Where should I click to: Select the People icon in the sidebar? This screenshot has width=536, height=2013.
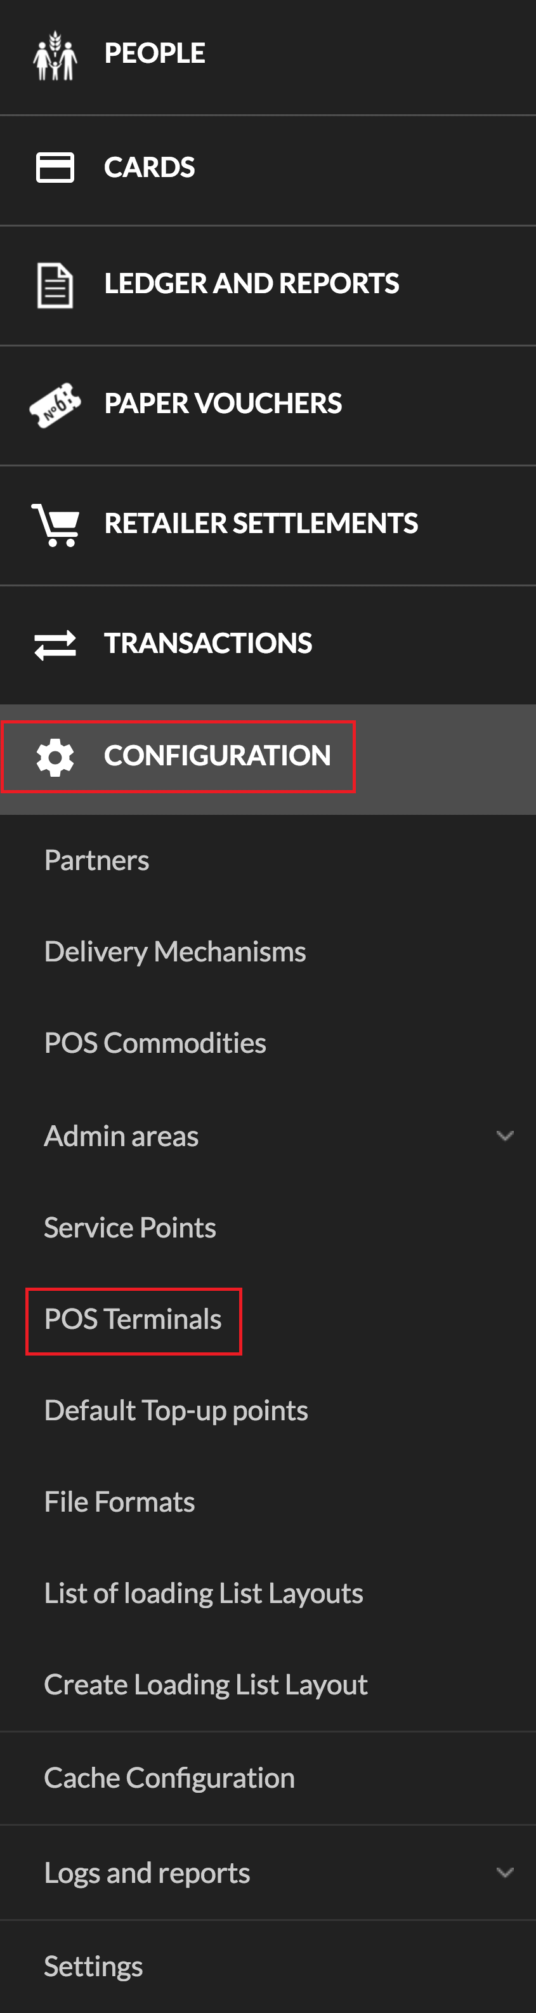click(x=55, y=55)
